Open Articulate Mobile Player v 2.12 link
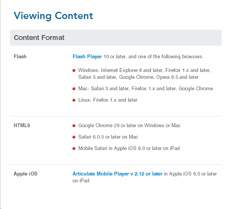Image resolution: width=249 pixels, height=209 pixels. click(x=117, y=174)
